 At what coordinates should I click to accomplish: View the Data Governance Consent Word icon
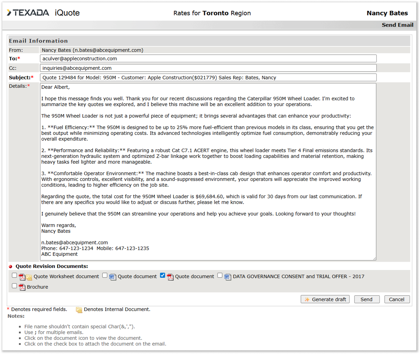(x=228, y=277)
